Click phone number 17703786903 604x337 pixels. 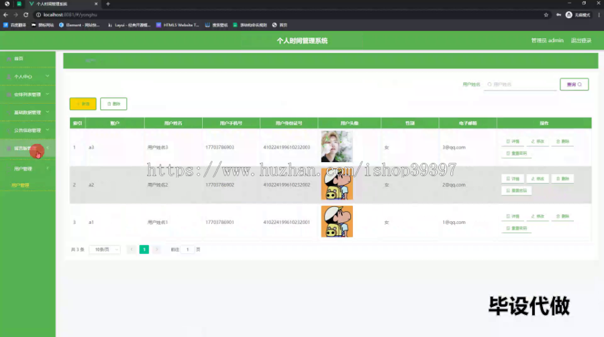coord(219,147)
